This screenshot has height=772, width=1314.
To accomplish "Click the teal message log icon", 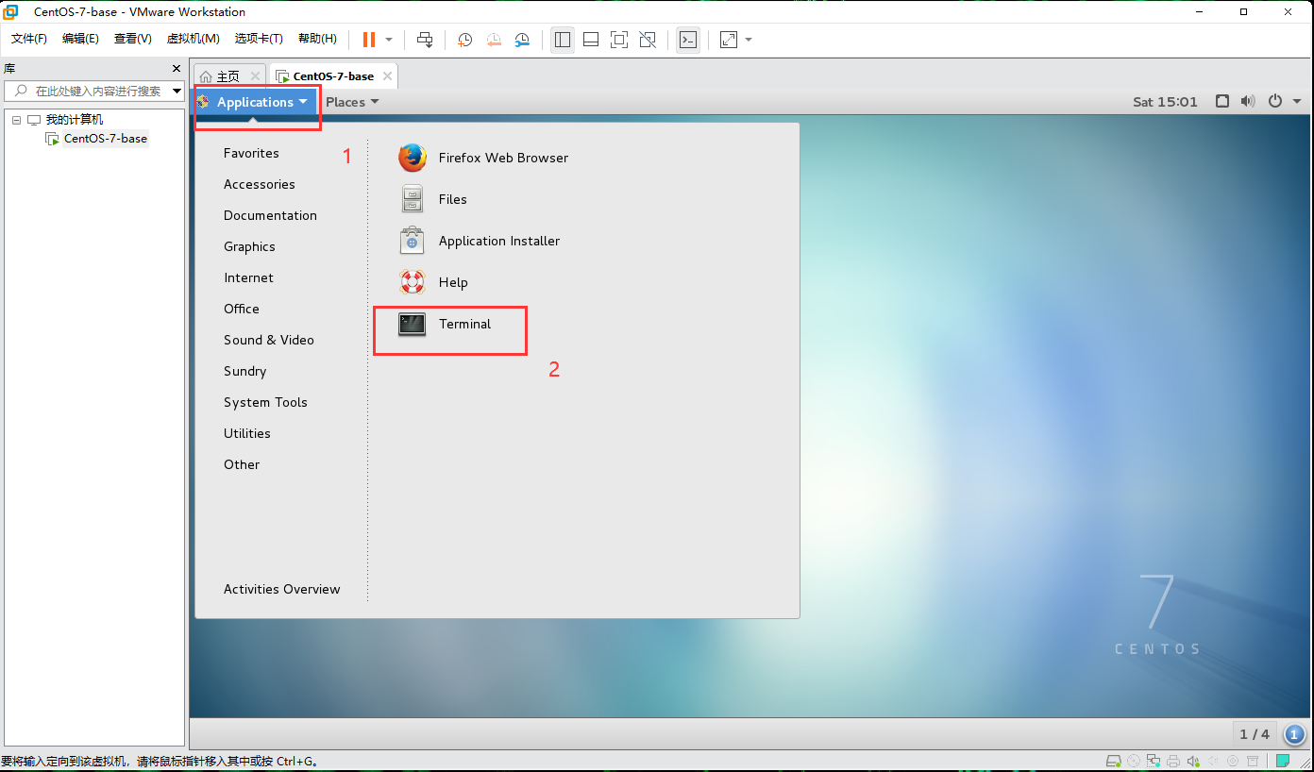I will click(x=1284, y=761).
